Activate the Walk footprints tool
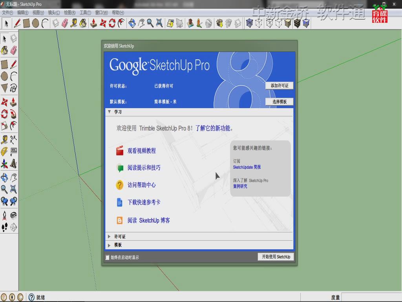 (4, 227)
